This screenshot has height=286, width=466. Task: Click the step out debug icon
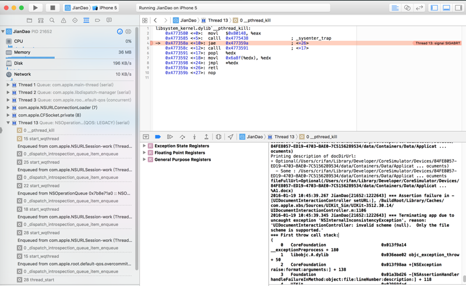(x=206, y=137)
